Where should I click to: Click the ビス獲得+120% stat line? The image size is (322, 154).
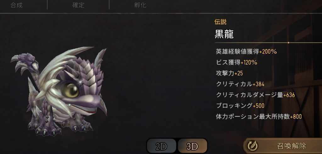[236, 62]
